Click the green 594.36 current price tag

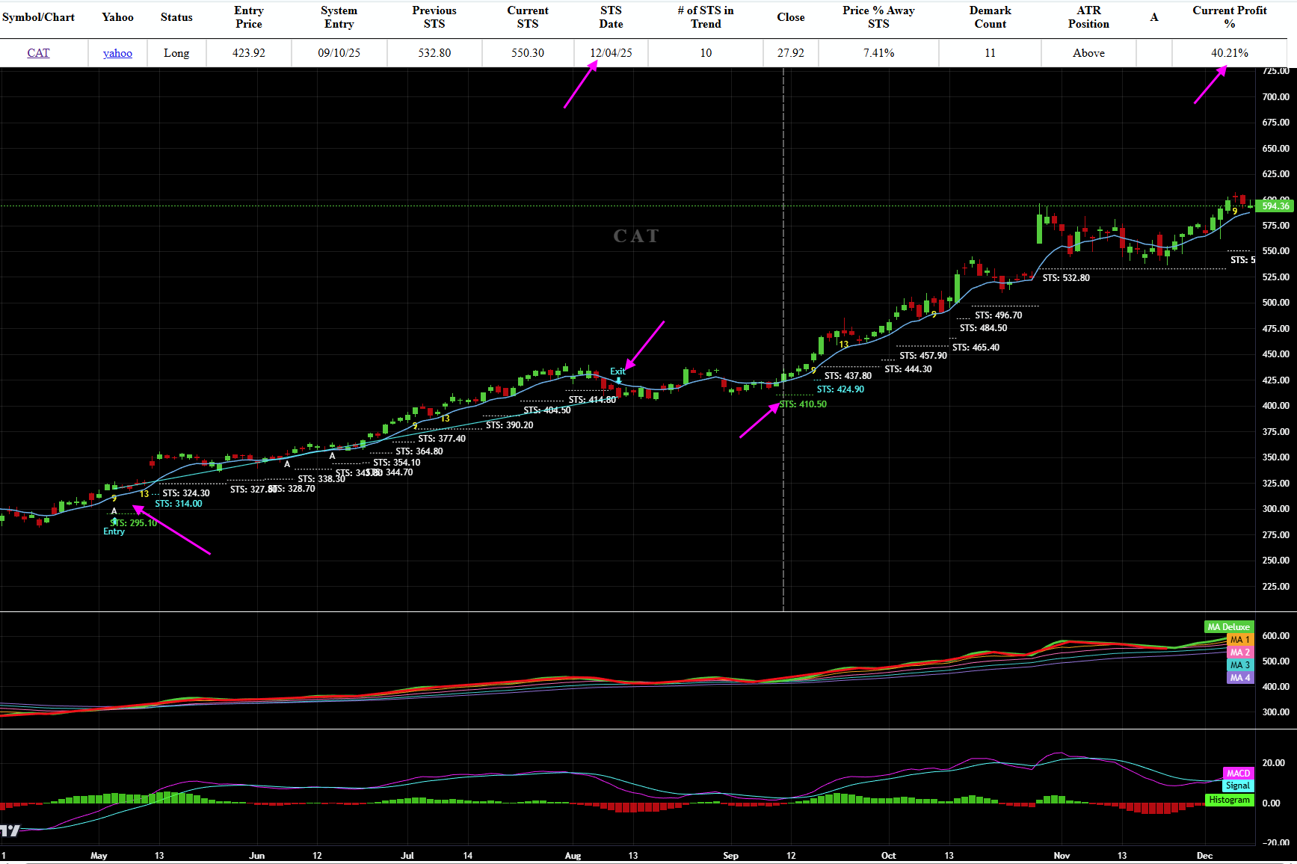coord(1275,206)
